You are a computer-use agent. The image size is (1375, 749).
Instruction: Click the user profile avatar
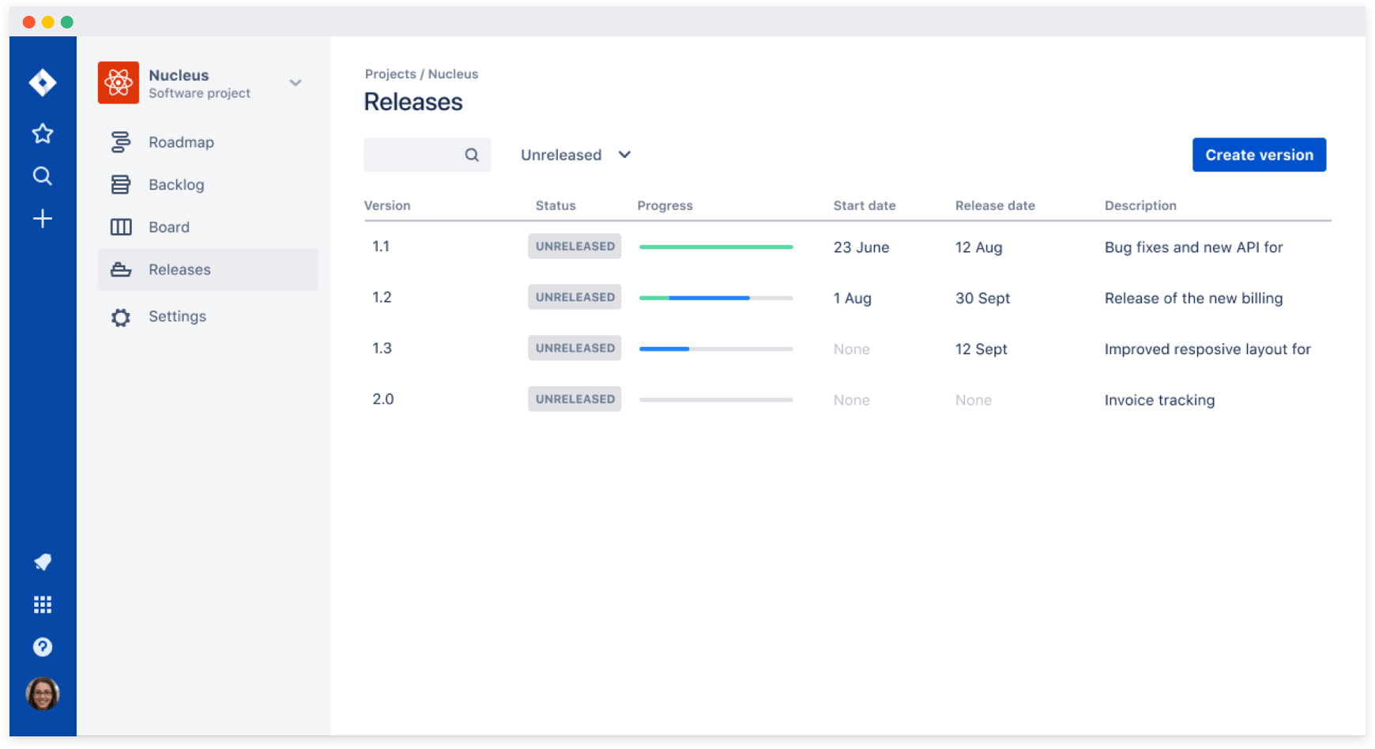tap(43, 694)
